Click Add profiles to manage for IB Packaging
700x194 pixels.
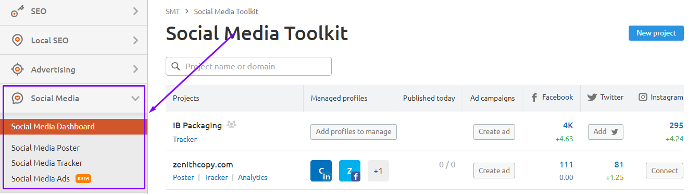[x=354, y=132]
